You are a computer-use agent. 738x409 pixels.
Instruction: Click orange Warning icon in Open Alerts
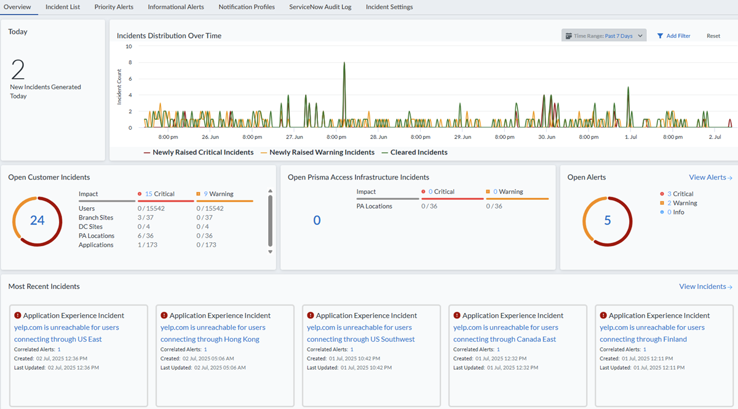click(x=662, y=203)
